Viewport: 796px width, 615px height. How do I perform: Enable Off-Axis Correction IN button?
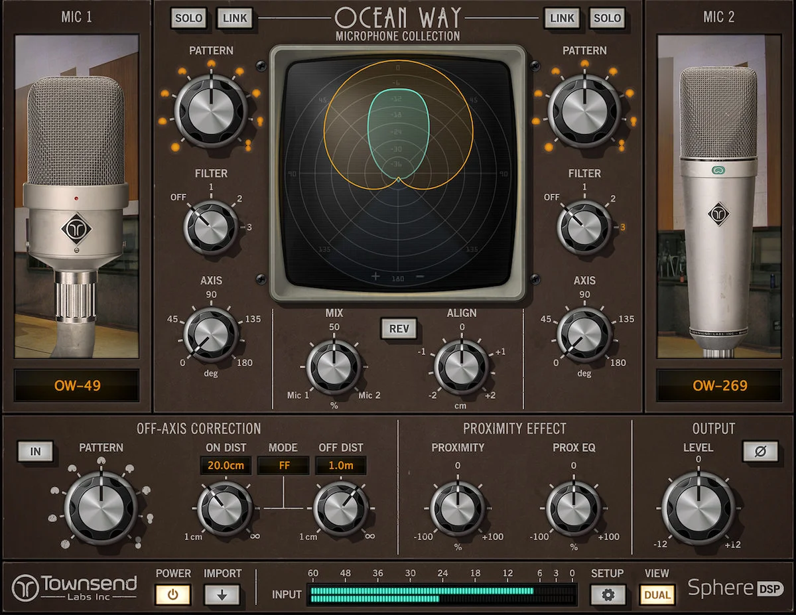pos(36,452)
